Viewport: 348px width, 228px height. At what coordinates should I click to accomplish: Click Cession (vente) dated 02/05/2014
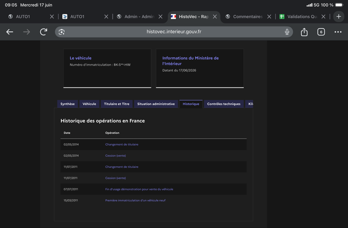(x=115, y=155)
